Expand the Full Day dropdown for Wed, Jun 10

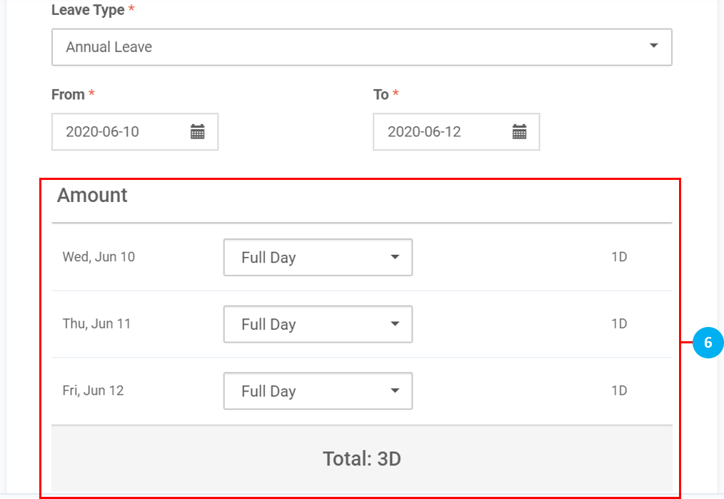point(318,258)
